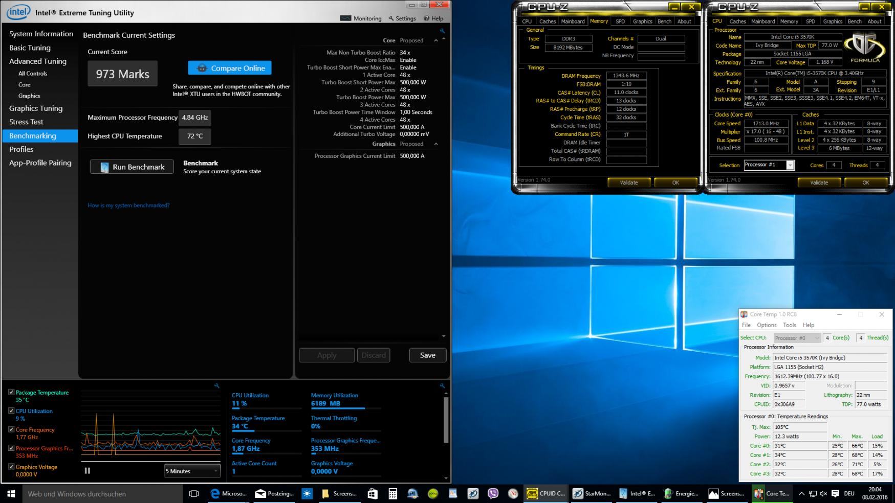Click the wrench icon above the monitoring statistics
The height and width of the screenshot is (503, 895).
pyautogui.click(x=442, y=385)
